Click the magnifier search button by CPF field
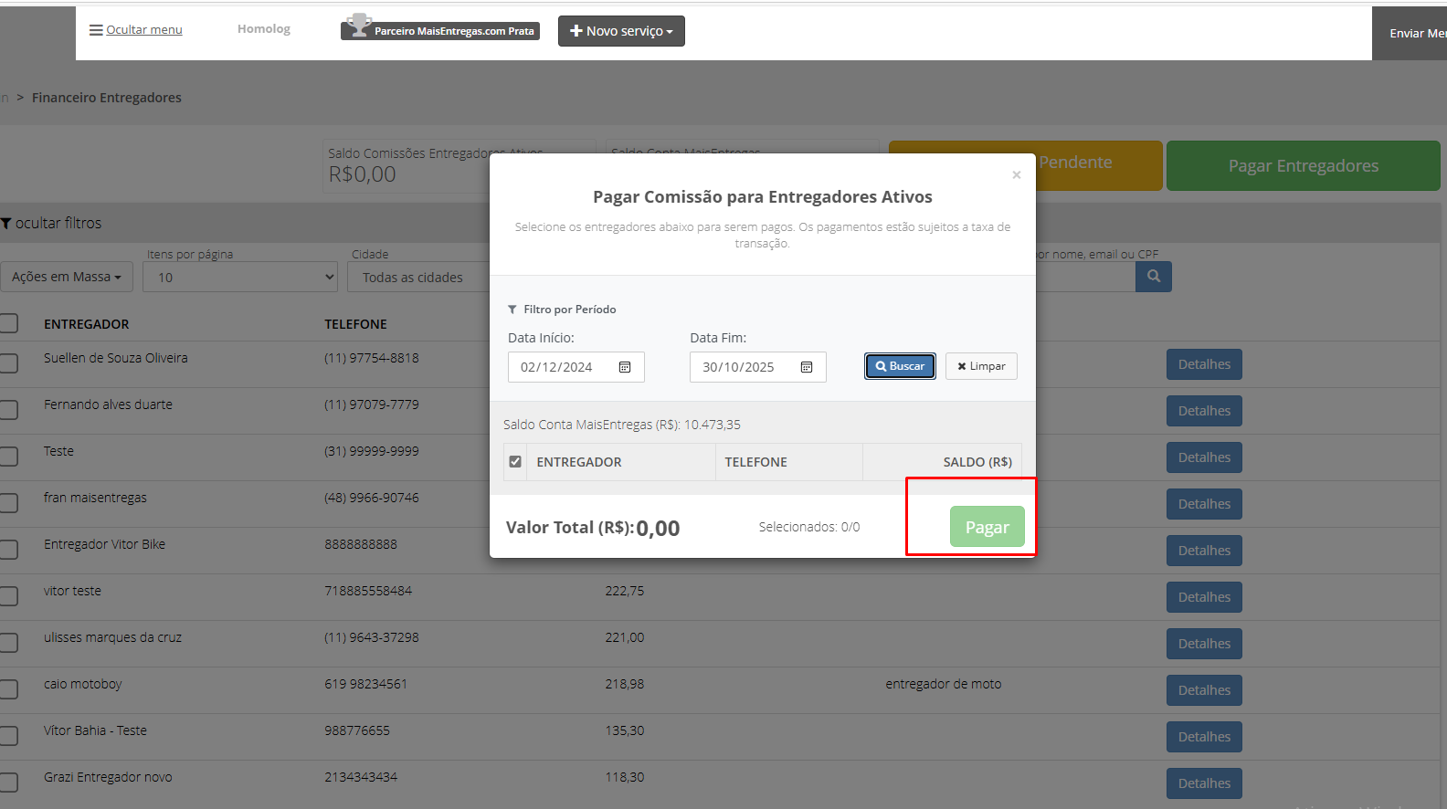The width and height of the screenshot is (1447, 809). point(1154,276)
